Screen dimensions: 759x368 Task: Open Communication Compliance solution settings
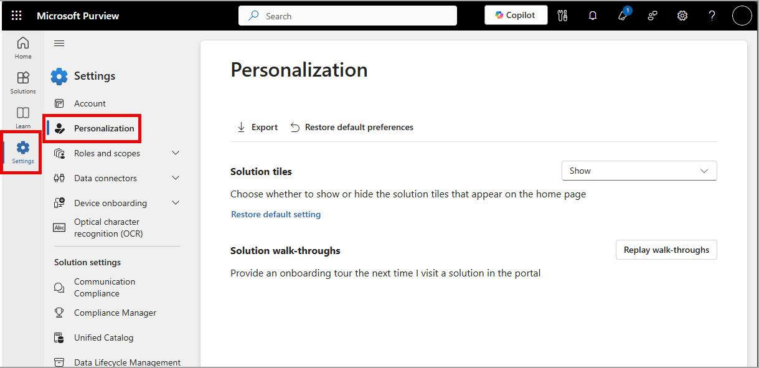(x=105, y=288)
